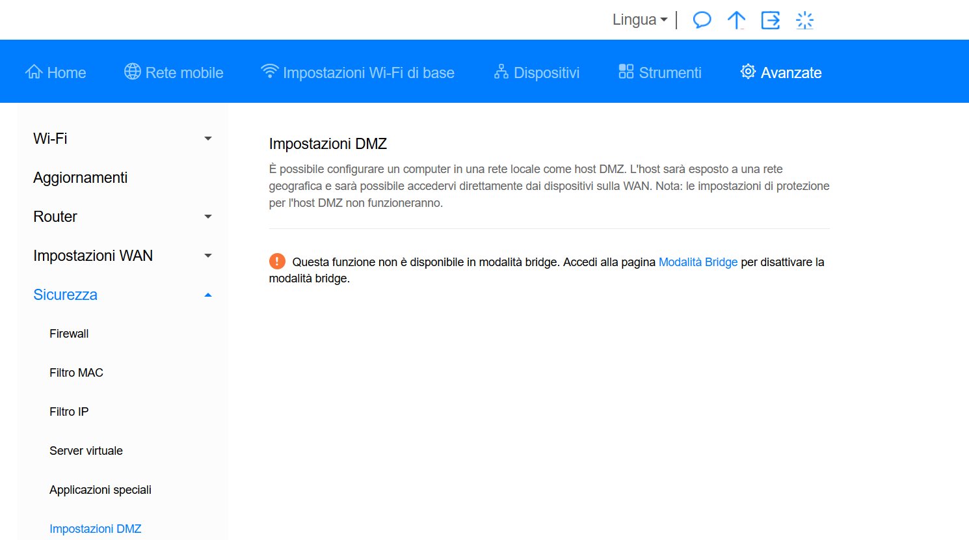This screenshot has height=540, width=969.
Task: Click the bridge mode warning text 'Questa funzione non è disponibile'
Action: [x=547, y=270]
